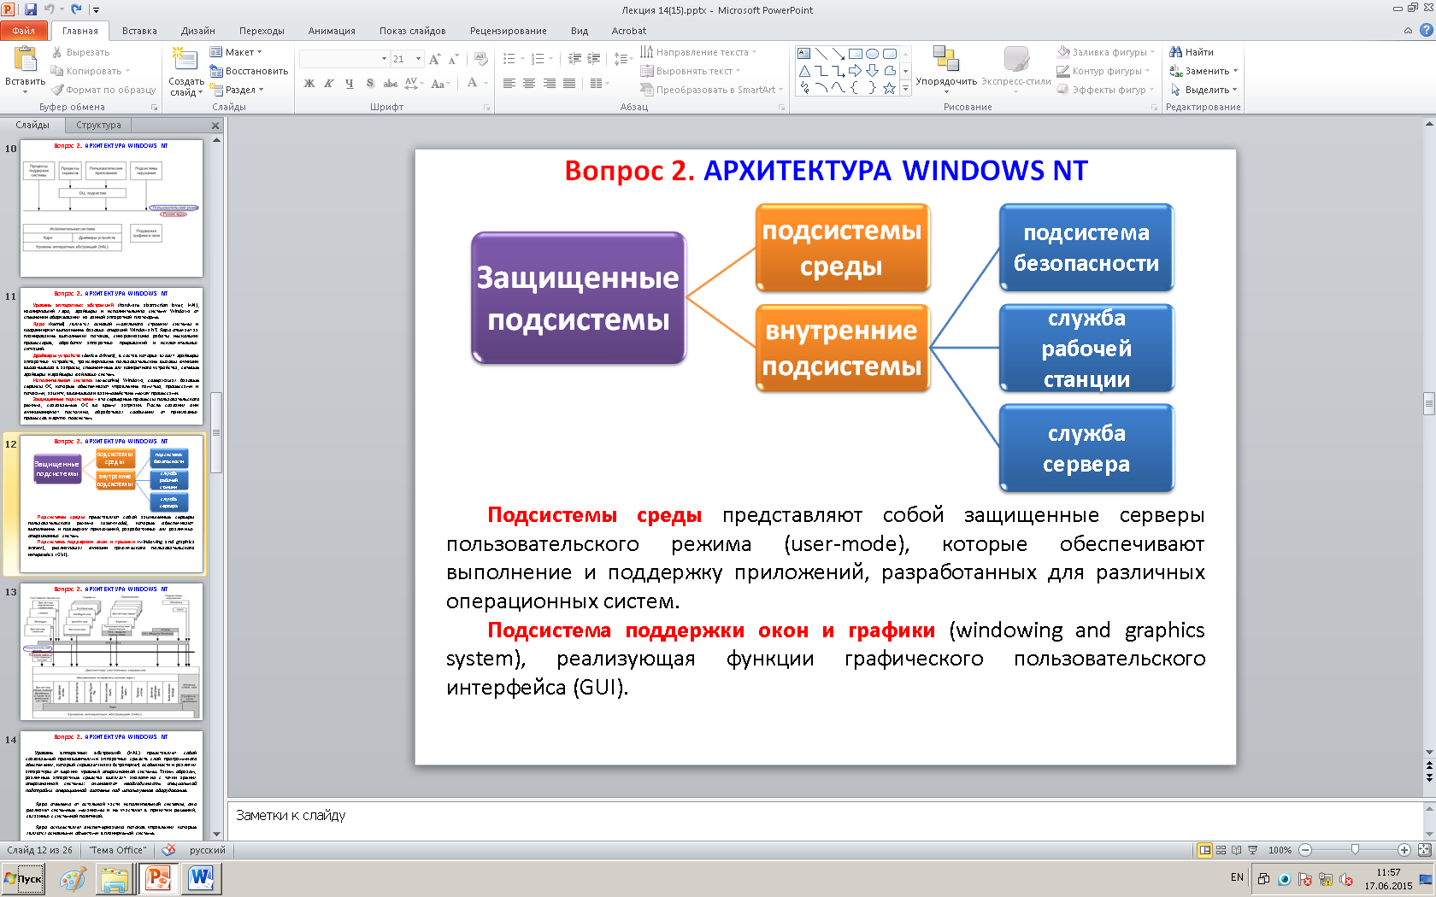Toggle text shadow (S) formatting

(370, 83)
